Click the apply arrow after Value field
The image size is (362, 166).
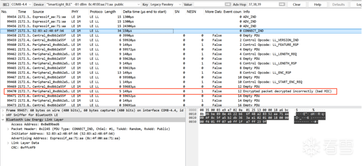coord(228,4)
